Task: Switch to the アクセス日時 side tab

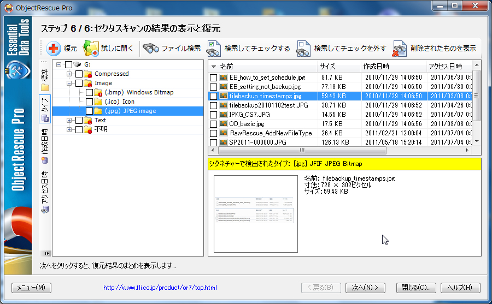Action: coord(45,192)
